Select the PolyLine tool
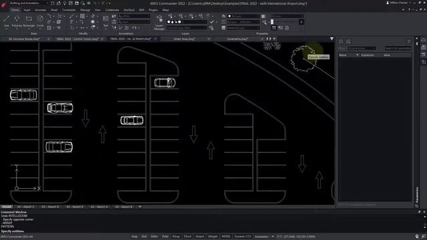The width and height of the screenshot is (427, 240). pyautogui.click(x=17, y=21)
